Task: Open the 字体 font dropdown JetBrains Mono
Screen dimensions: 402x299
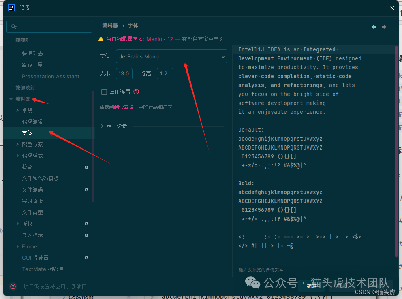Action: click(171, 56)
